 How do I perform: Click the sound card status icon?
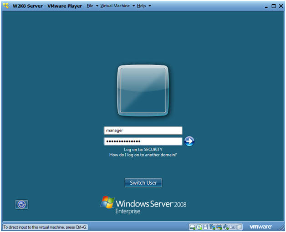(225, 227)
